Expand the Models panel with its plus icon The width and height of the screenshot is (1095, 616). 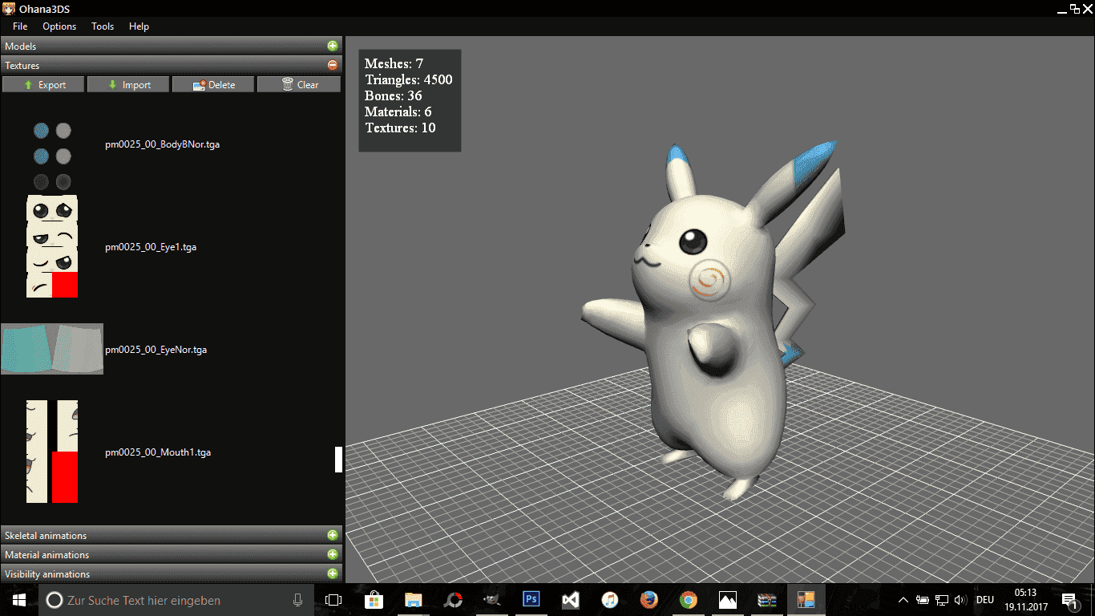click(333, 47)
